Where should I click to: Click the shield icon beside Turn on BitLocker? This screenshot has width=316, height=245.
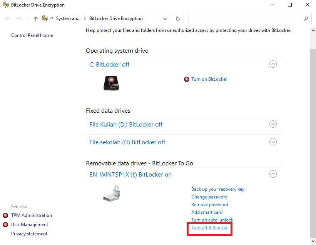point(187,79)
